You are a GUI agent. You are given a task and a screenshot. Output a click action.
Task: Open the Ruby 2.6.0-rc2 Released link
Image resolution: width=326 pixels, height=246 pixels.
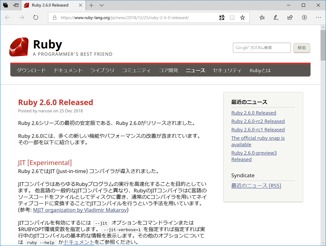click(258, 121)
